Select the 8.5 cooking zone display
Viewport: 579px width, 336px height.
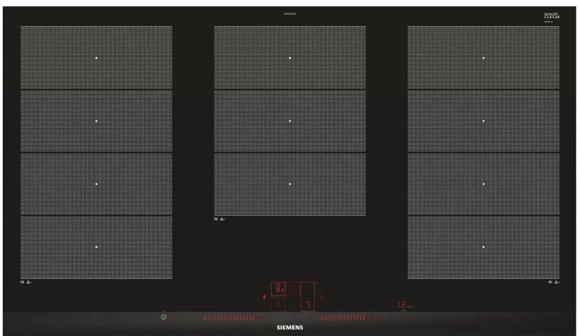(x=278, y=289)
